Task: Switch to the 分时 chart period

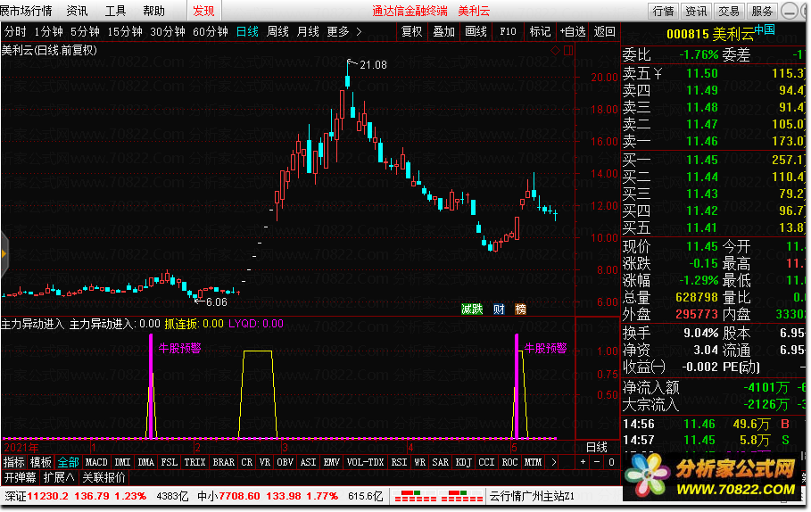Action: click(15, 31)
